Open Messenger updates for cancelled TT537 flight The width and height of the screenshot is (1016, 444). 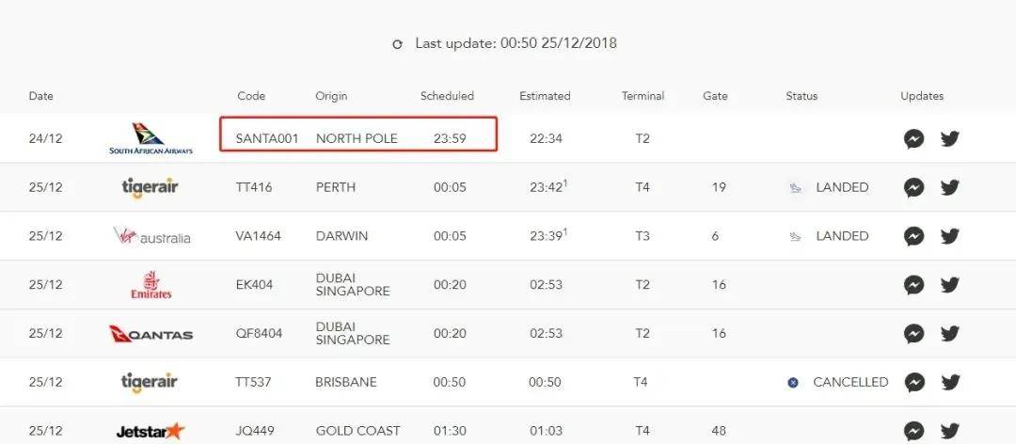point(913,382)
